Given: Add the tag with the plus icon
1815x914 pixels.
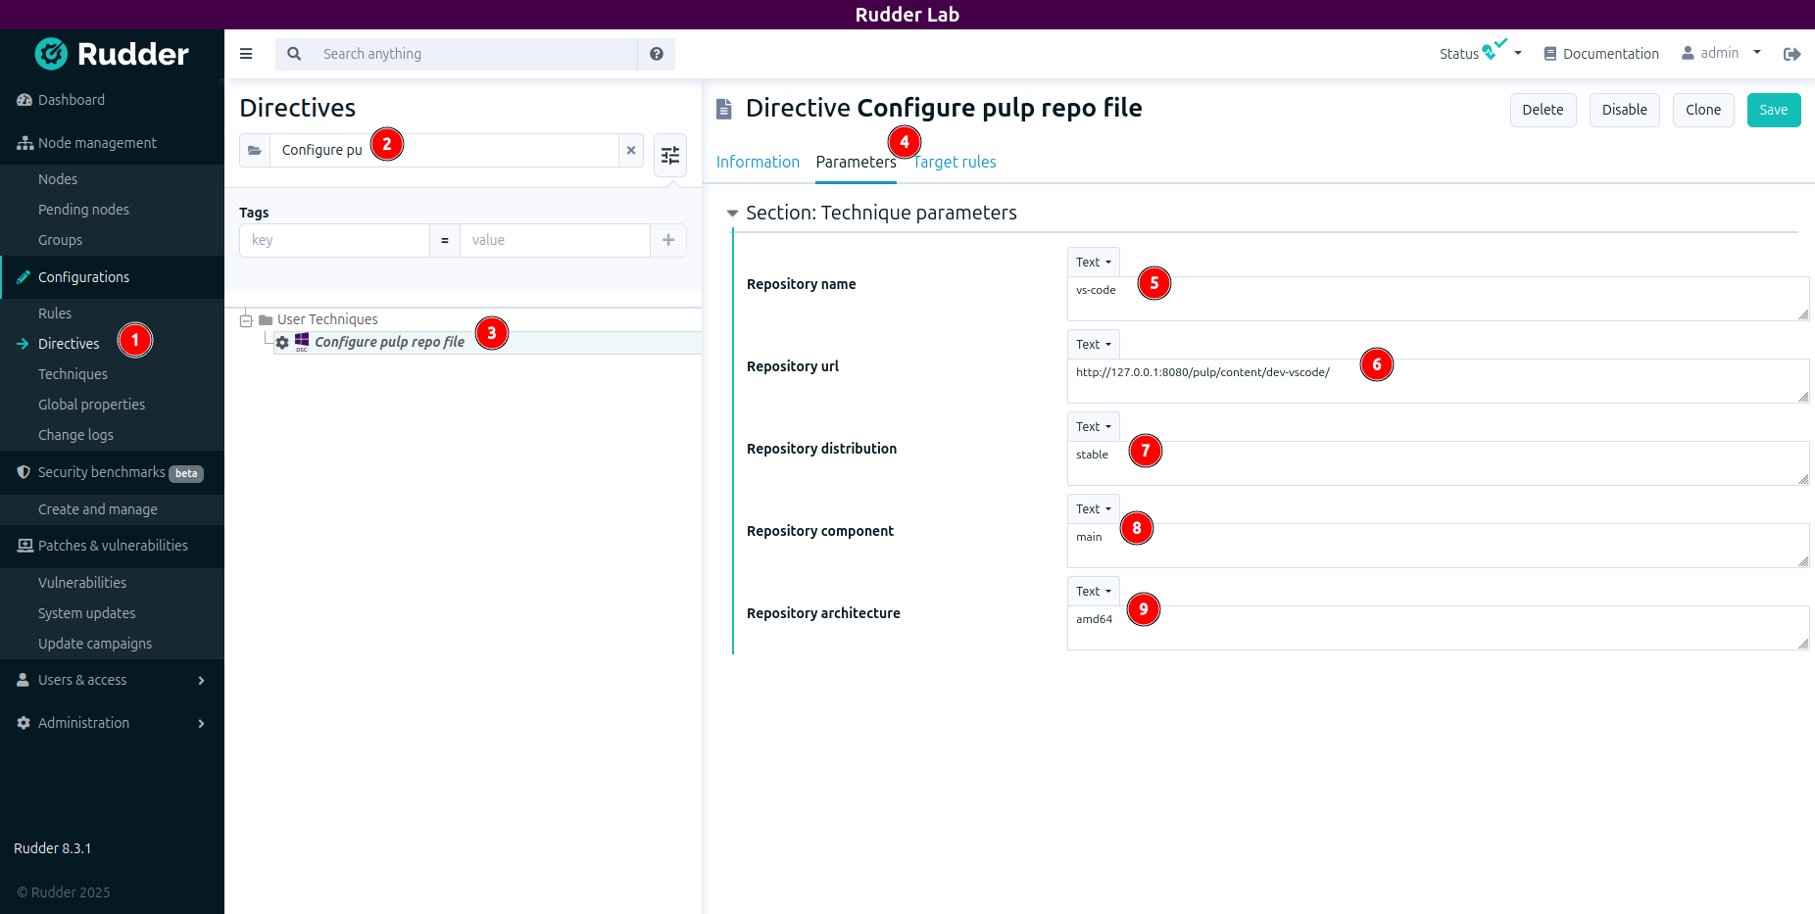Looking at the screenshot, I should (668, 240).
